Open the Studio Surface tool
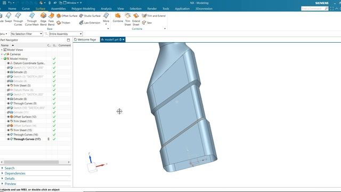The width and height of the screenshot is (341, 192). pos(90,15)
